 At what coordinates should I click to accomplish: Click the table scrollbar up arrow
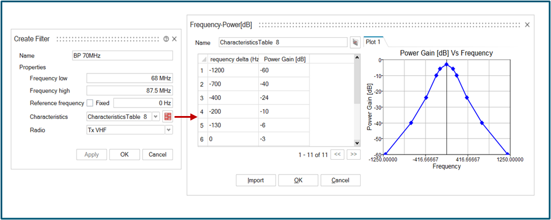pyautogui.click(x=357, y=57)
